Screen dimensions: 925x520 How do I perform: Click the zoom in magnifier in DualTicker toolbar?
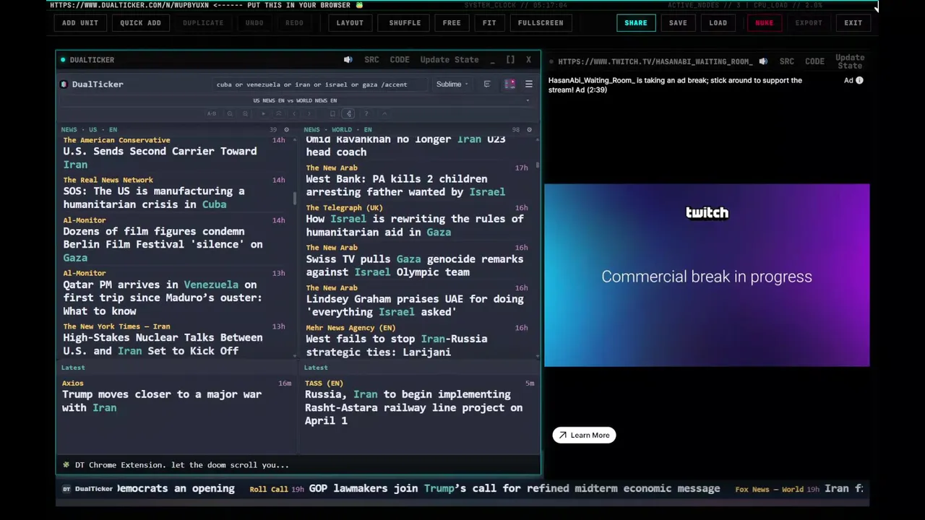point(245,113)
